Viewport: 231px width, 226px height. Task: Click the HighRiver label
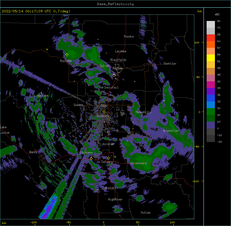pos(115,199)
